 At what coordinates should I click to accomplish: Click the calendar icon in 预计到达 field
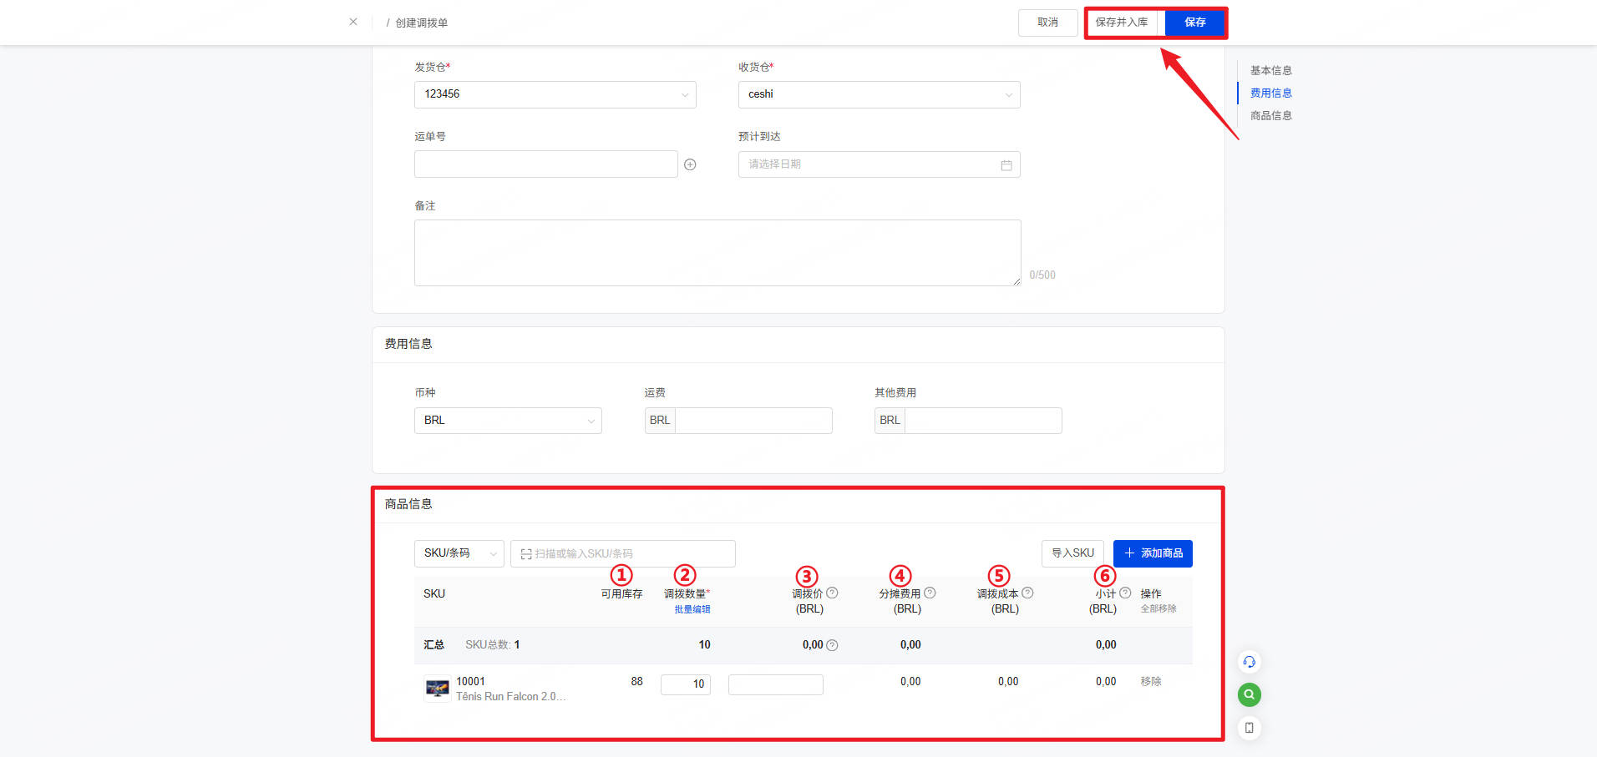point(1006,165)
